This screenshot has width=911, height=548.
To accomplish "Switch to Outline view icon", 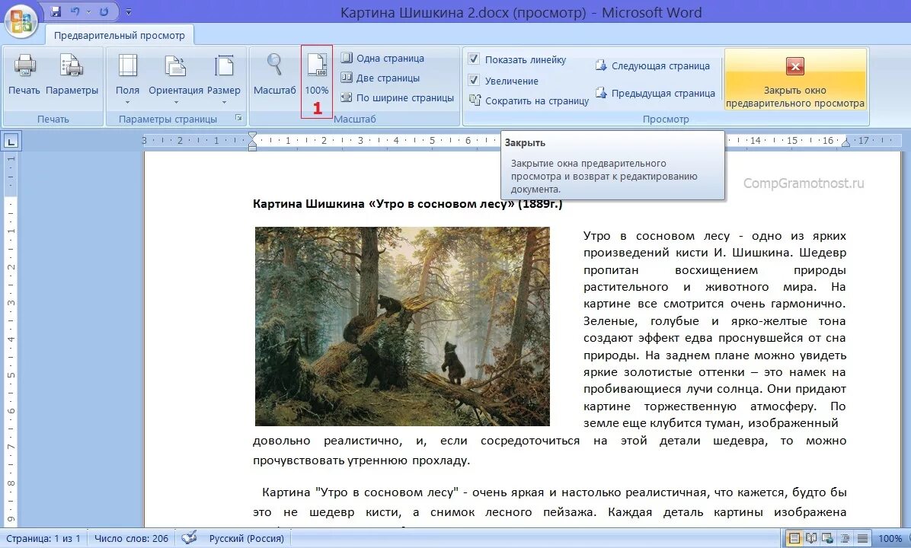I will coord(845,539).
